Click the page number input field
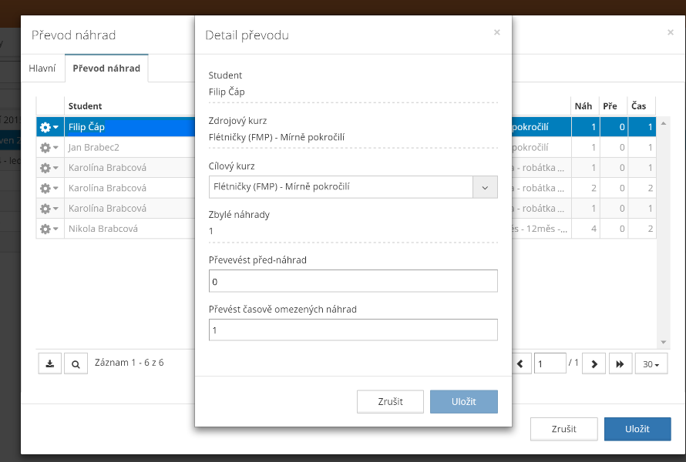Viewport: 686px width, 462px height. point(550,363)
